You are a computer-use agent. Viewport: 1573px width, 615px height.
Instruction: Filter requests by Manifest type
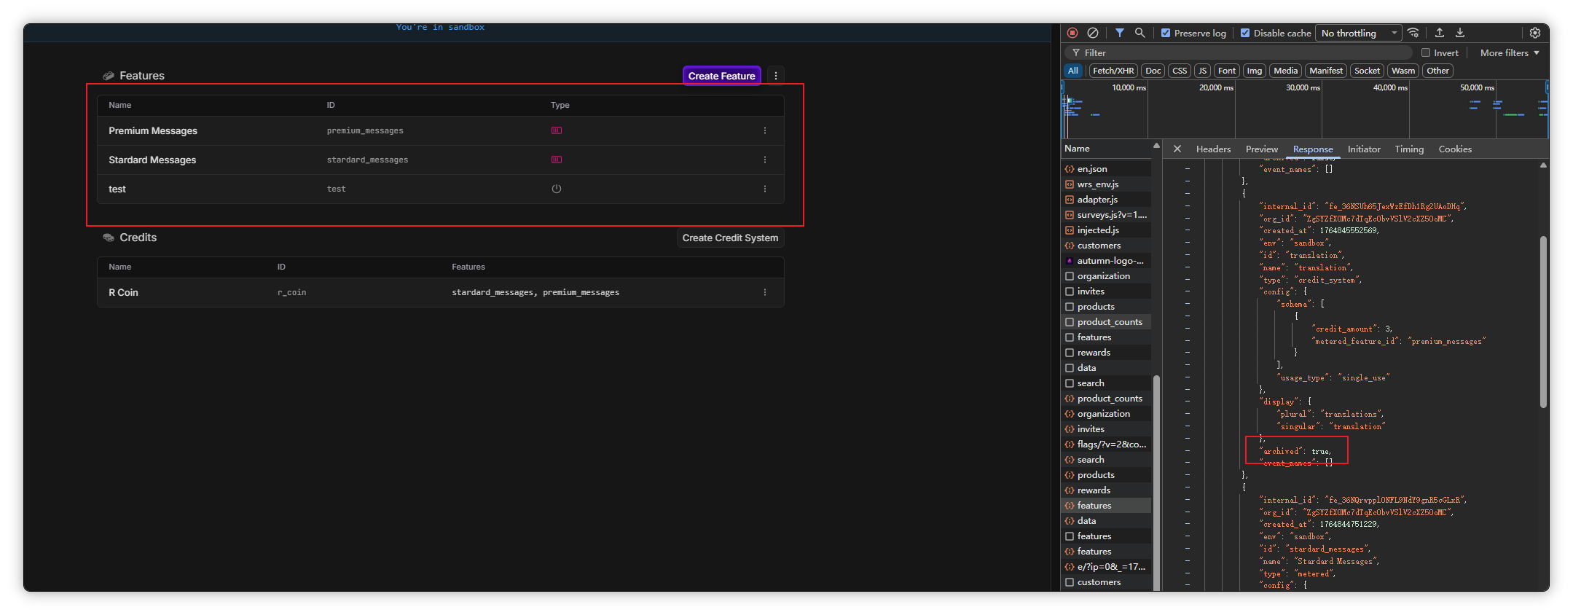[1325, 71]
